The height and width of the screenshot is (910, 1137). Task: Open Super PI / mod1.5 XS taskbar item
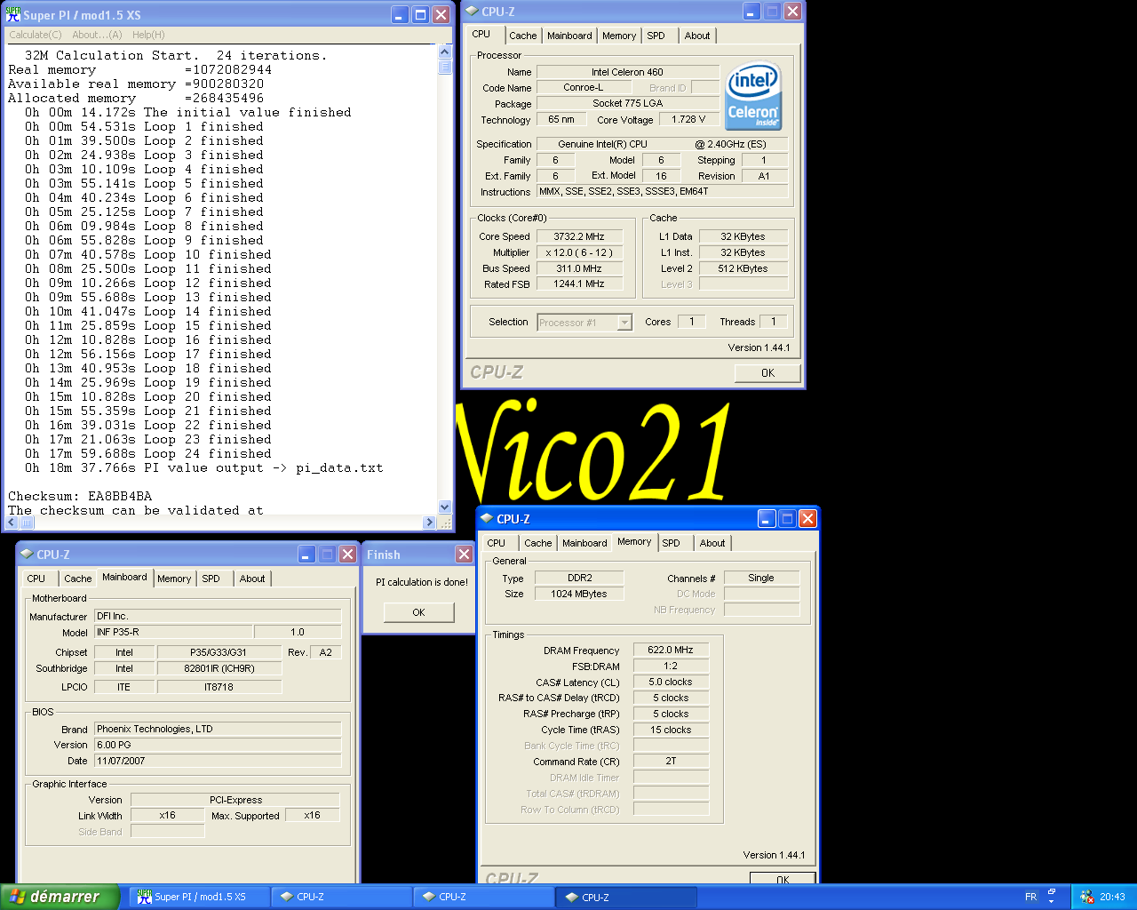click(200, 897)
